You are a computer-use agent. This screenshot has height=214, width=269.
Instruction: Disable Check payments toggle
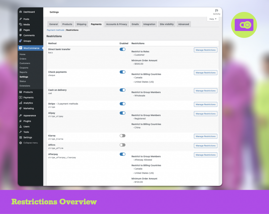pyautogui.click(x=122, y=72)
